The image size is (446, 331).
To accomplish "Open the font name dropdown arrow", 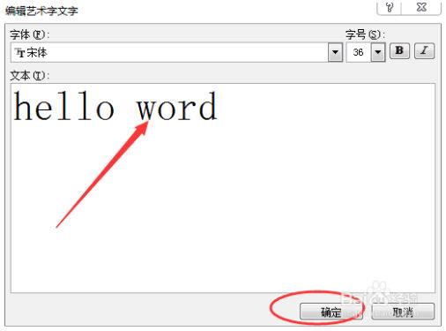I will click(335, 52).
